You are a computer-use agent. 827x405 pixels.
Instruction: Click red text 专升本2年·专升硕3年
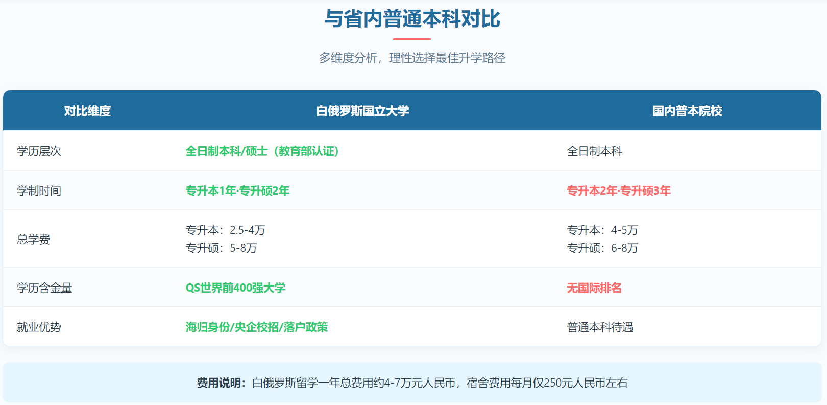click(619, 191)
